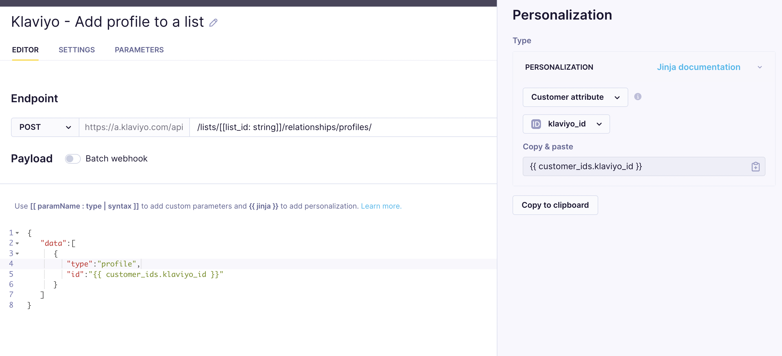Switch to the SETTINGS tab
Screen dimensions: 782x356
click(x=77, y=50)
